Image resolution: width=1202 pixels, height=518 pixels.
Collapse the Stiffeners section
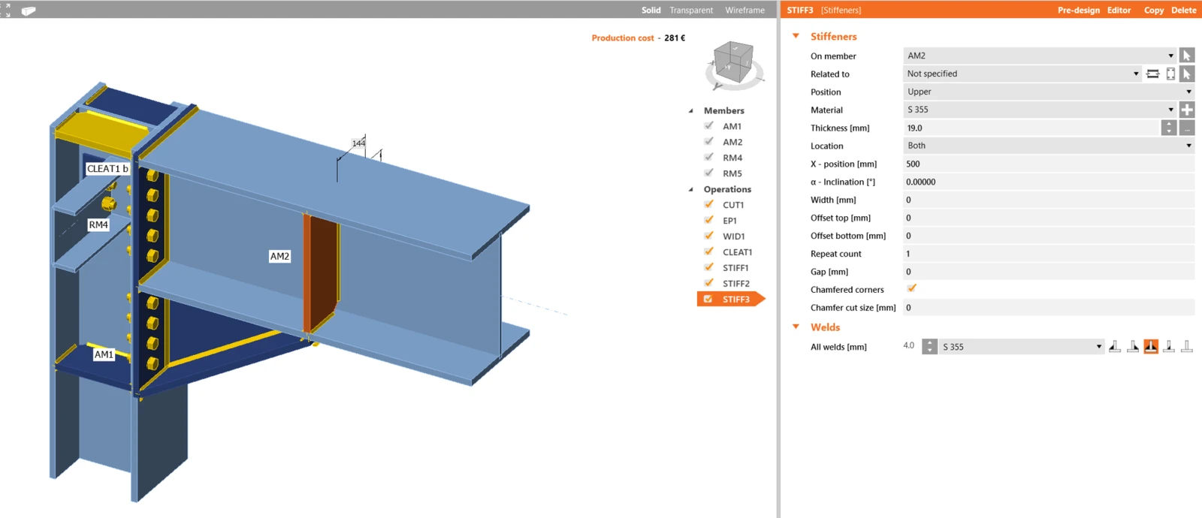(796, 36)
